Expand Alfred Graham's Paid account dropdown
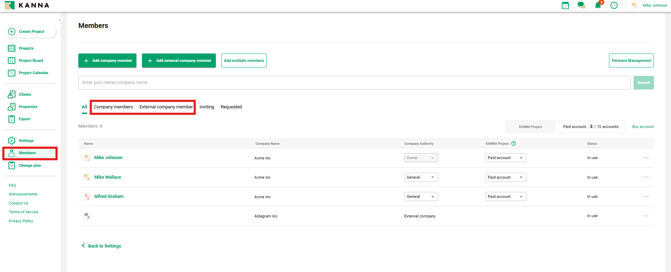 pyautogui.click(x=506, y=196)
